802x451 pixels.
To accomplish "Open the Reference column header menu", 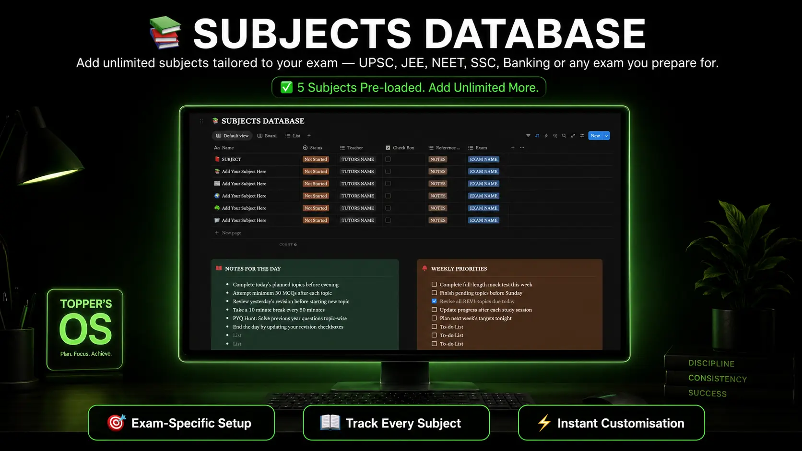I will pos(444,148).
